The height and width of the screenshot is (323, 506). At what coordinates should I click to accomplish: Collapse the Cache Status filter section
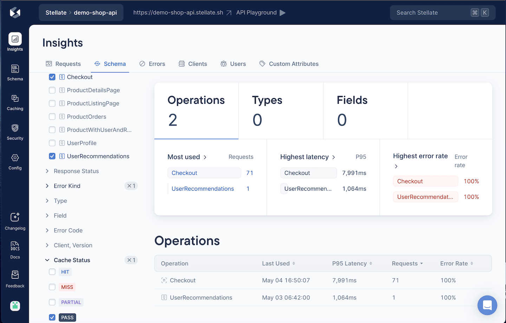[47, 260]
